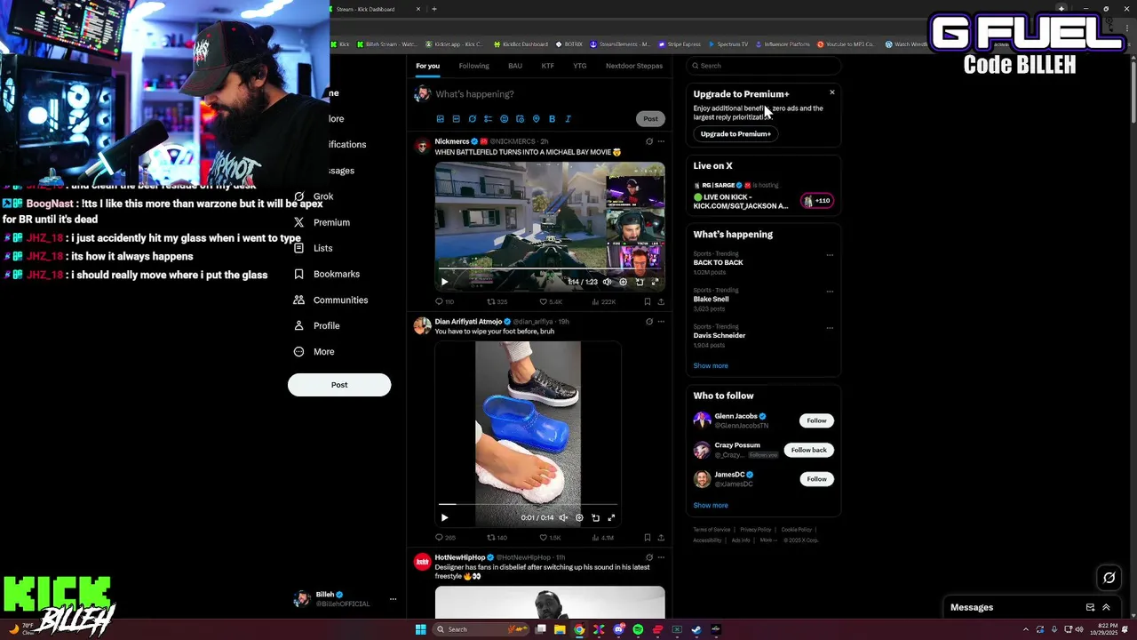Open account menu next to Billeh
This screenshot has width=1137, height=640.
(x=393, y=599)
